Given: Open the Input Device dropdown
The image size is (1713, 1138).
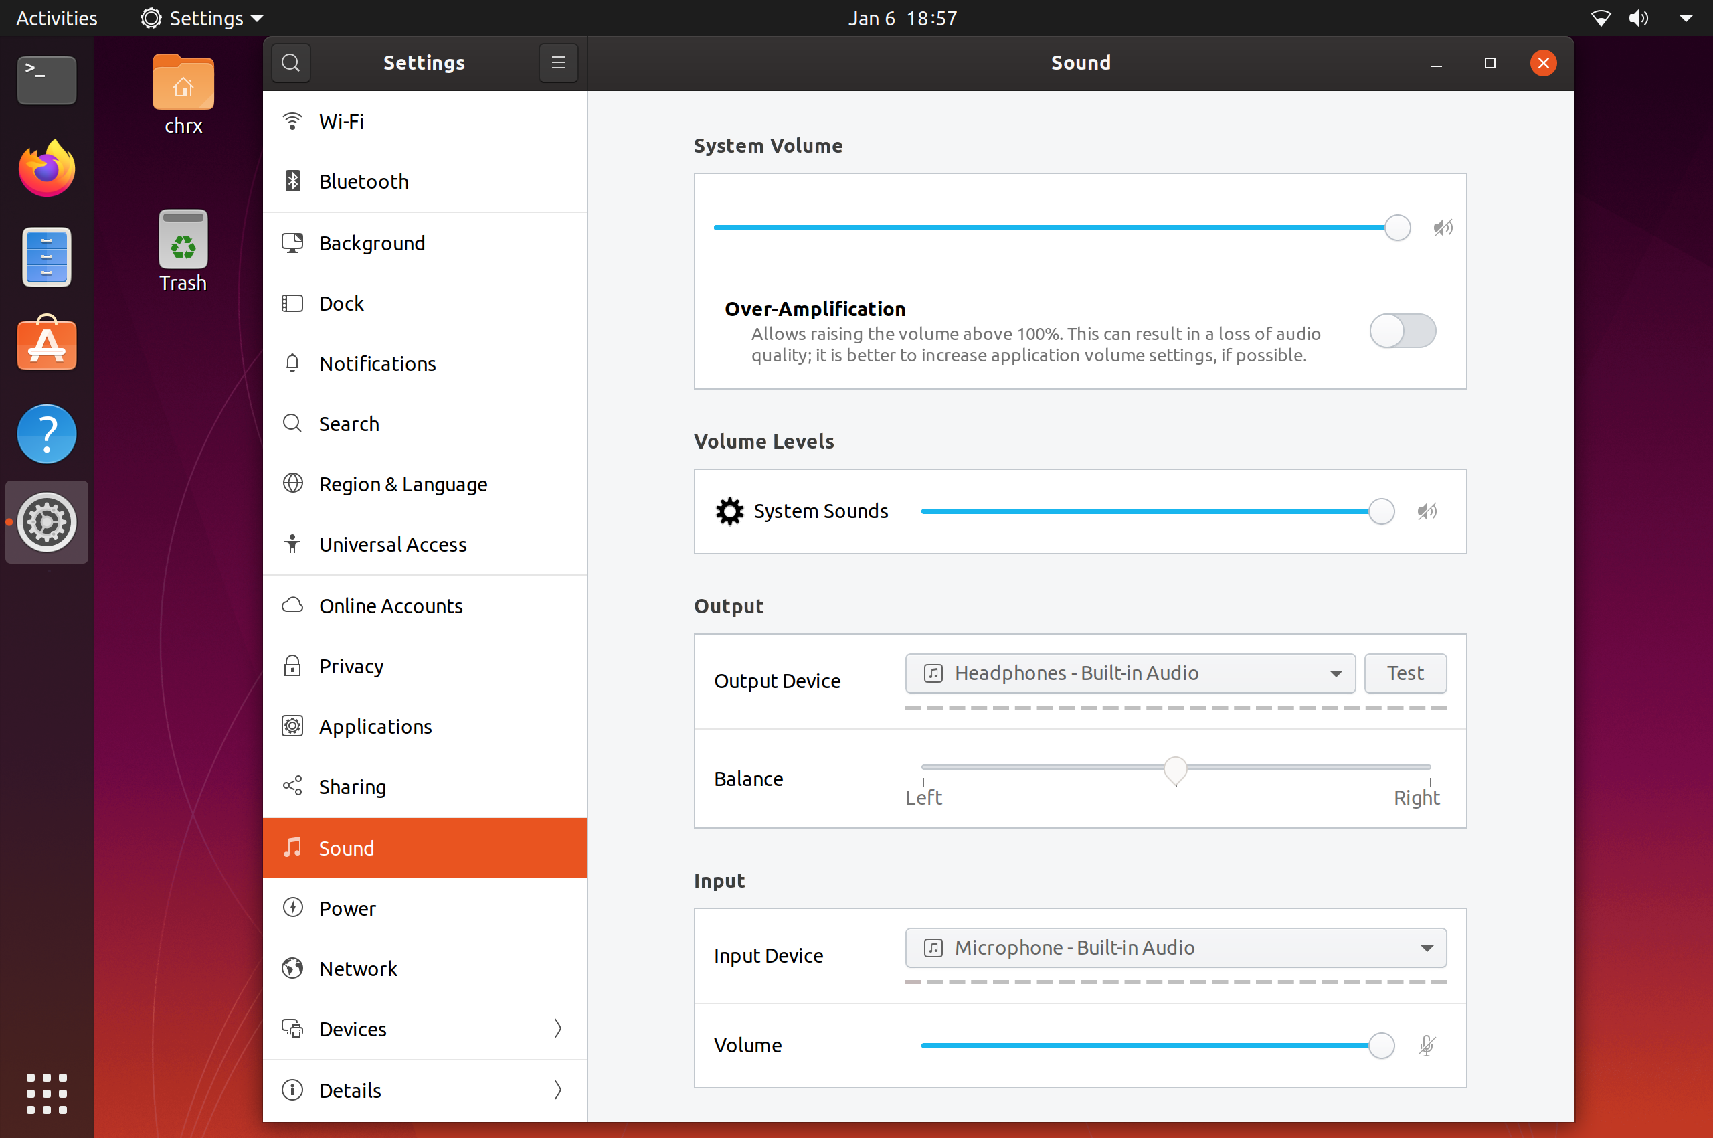Looking at the screenshot, I should coord(1176,948).
